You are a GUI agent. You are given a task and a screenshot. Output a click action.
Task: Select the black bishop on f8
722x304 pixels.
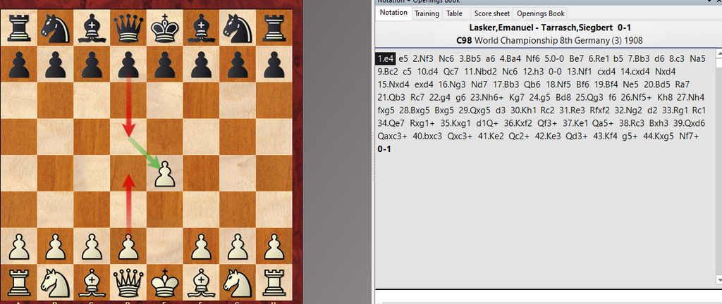201,27
